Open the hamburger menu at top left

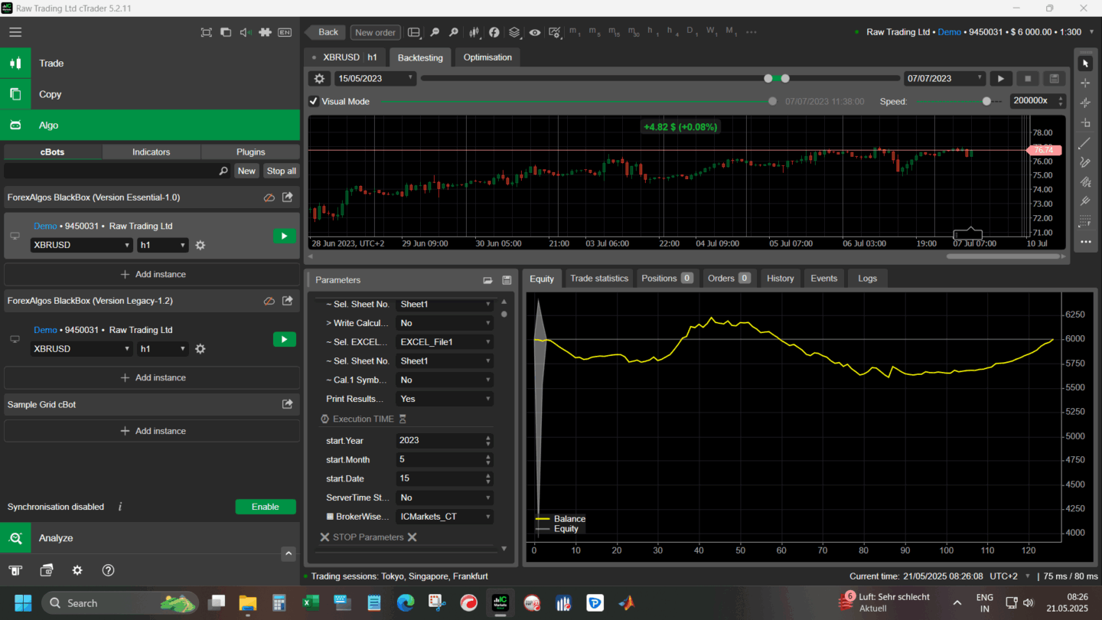click(x=15, y=32)
